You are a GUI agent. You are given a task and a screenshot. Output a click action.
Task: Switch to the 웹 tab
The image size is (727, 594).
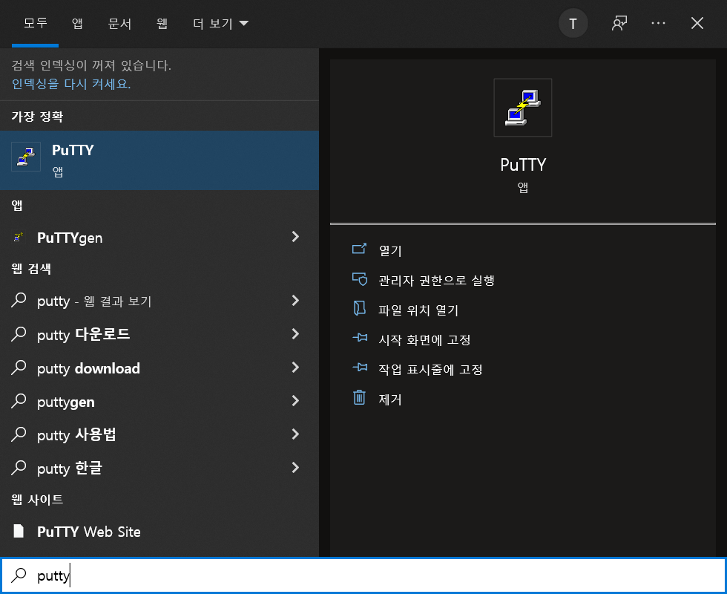[162, 23]
